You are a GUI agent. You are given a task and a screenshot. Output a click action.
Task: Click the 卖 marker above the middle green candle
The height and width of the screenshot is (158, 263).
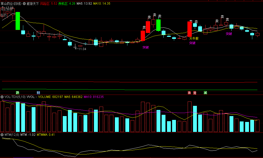click(x=160, y=16)
